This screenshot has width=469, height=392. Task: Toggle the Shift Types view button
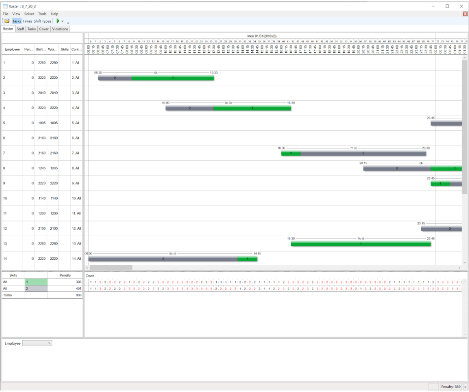[x=42, y=21]
